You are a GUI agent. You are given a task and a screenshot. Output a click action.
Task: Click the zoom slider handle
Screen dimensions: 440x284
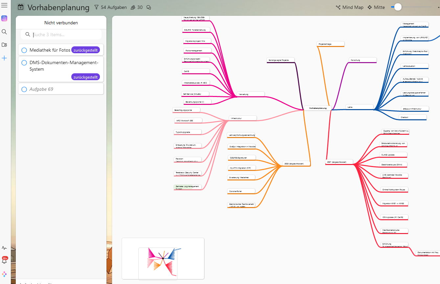[398, 7]
